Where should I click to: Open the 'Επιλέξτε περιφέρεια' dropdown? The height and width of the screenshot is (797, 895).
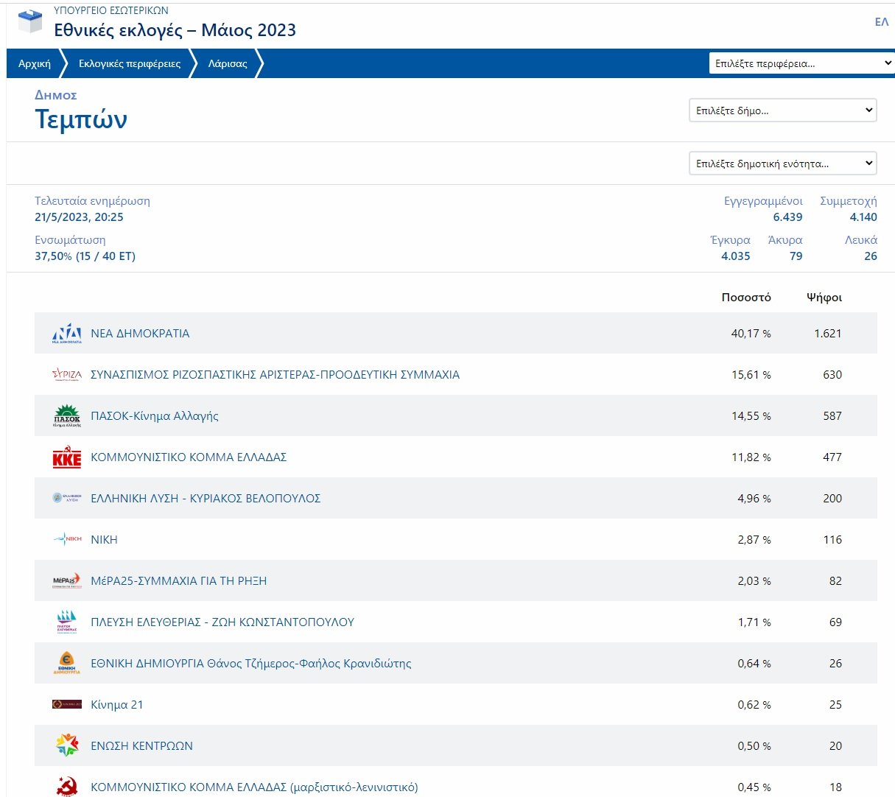point(802,63)
